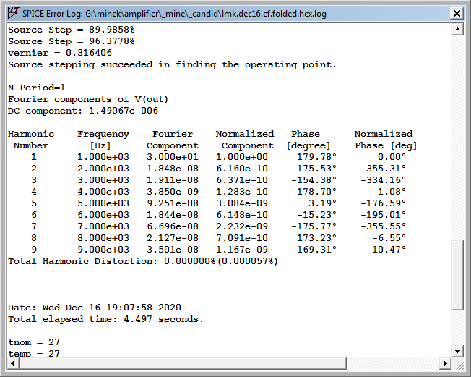This screenshot has height=377, width=471.
Task: Click phase value 179.78°
Action: coord(316,157)
